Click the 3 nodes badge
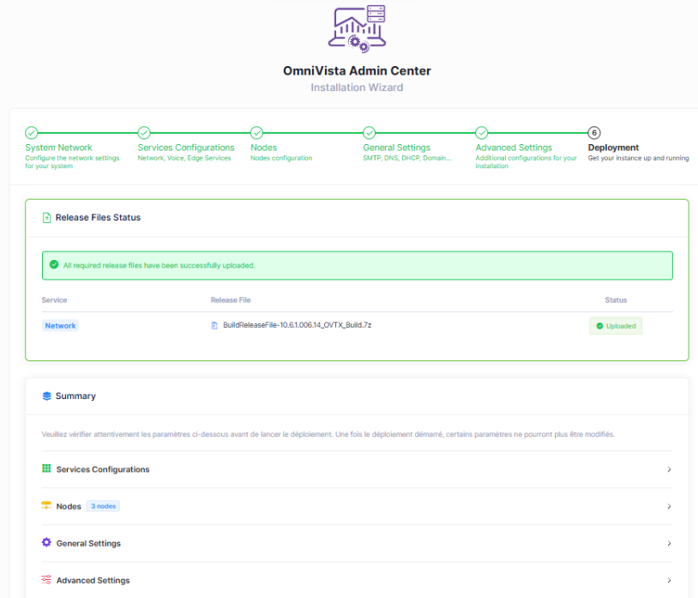The width and height of the screenshot is (698, 598). [103, 506]
